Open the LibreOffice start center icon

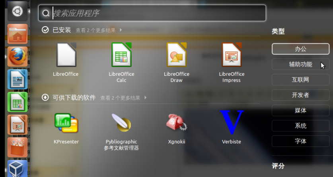pos(66,55)
